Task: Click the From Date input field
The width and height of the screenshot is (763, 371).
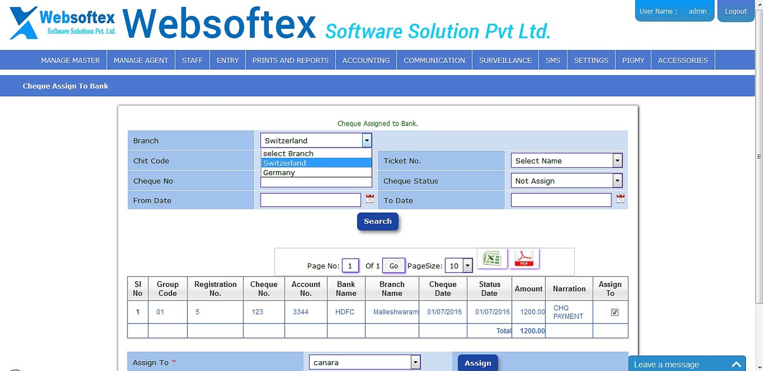Action: pos(311,200)
